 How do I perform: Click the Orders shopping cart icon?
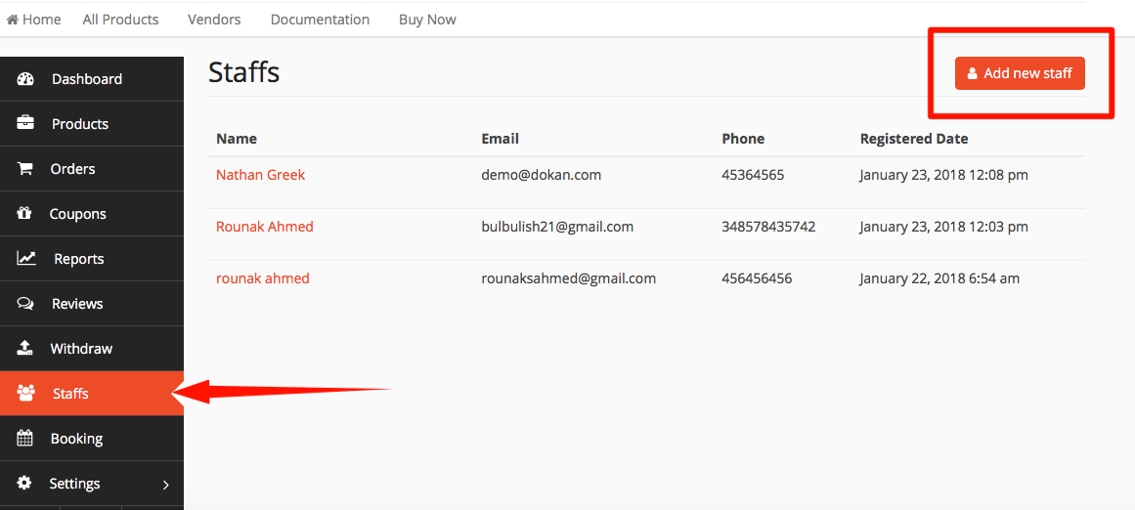(25, 169)
